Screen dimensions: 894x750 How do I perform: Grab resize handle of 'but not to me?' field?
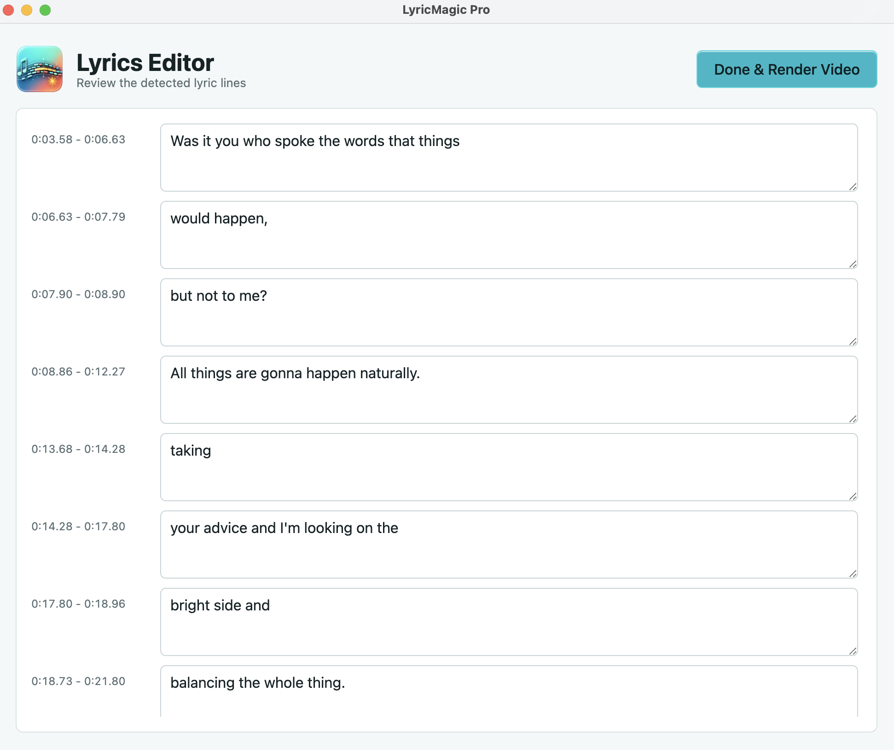[853, 341]
